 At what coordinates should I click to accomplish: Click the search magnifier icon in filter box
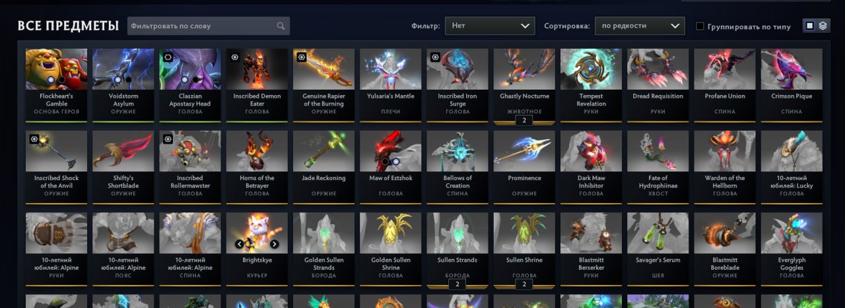point(281,26)
